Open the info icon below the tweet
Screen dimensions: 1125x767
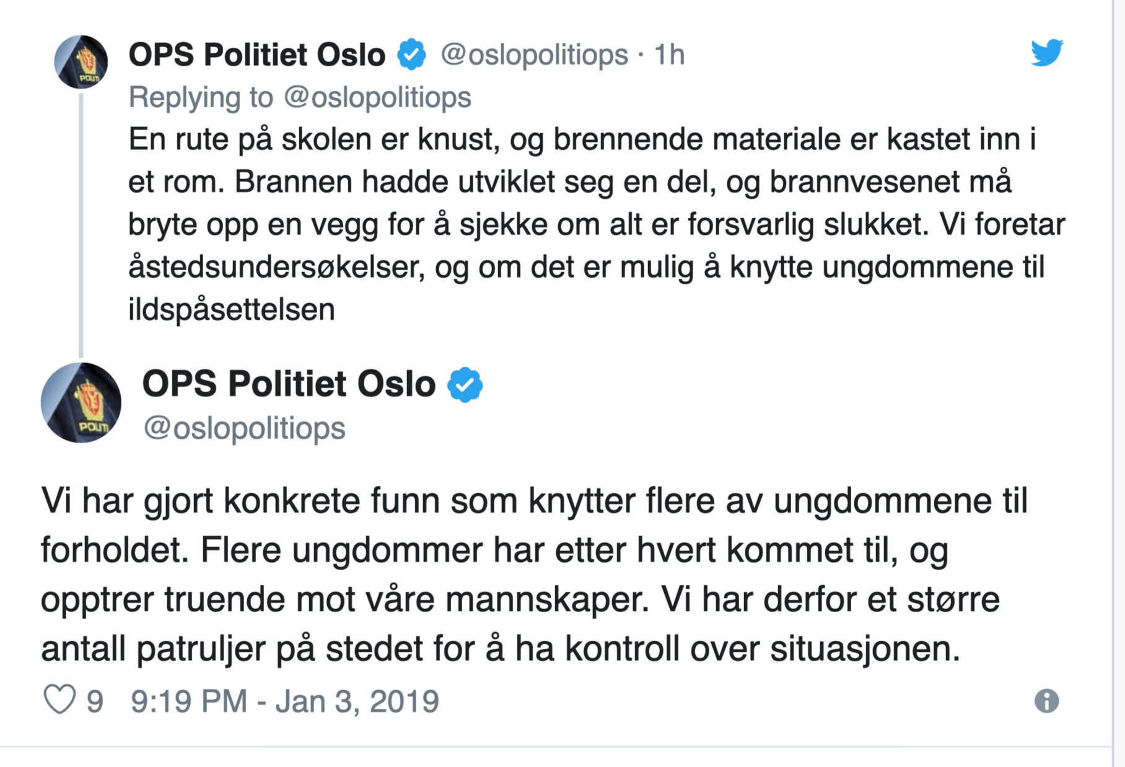click(x=1046, y=701)
